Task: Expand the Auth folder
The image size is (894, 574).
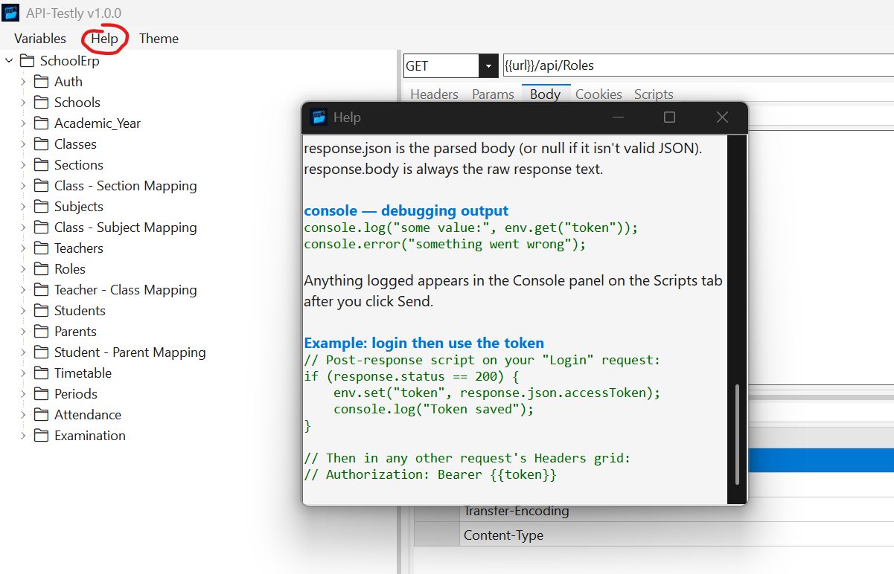Action: click(x=23, y=82)
